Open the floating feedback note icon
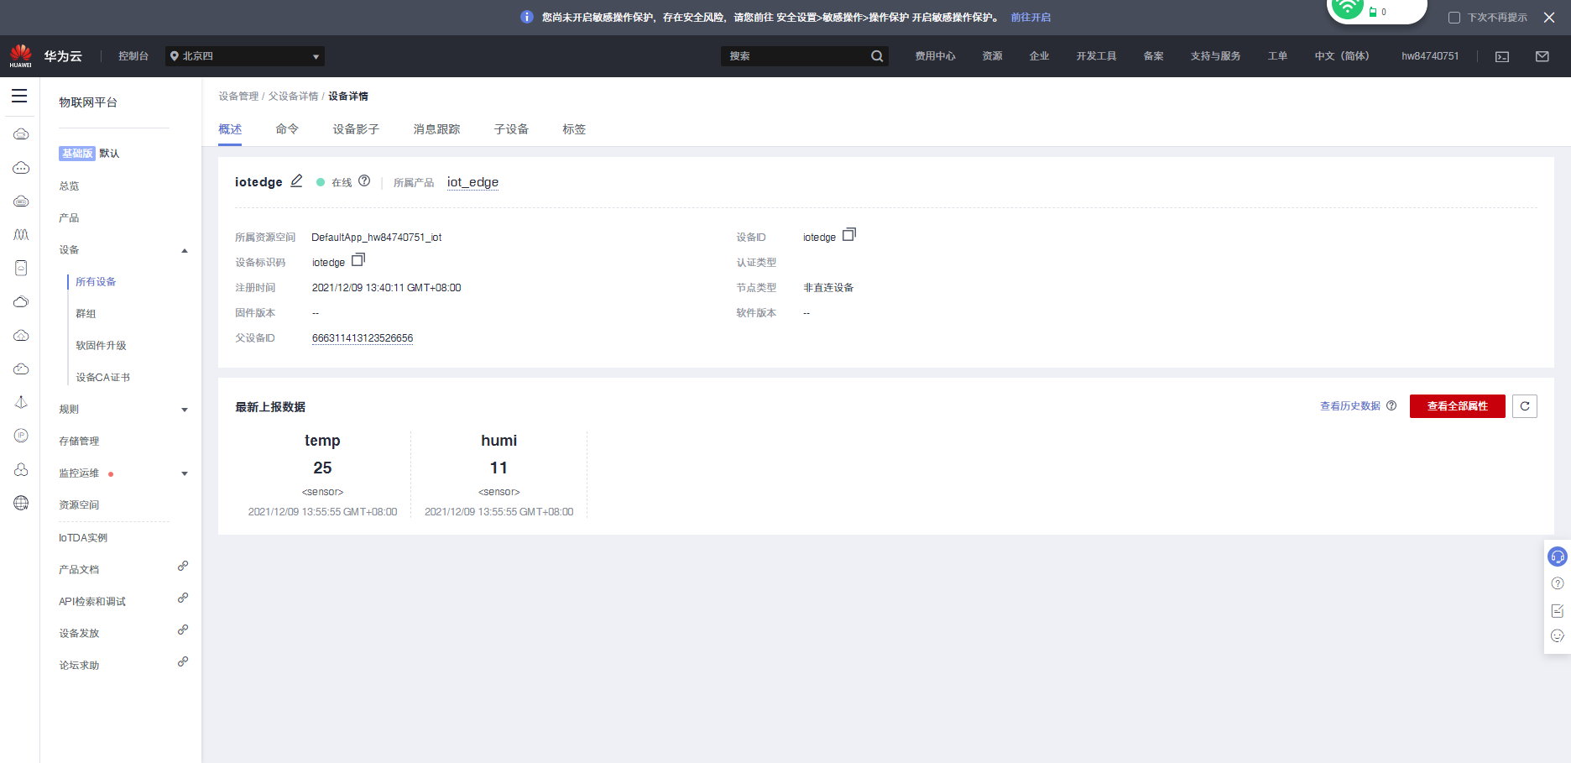 [x=1558, y=610]
